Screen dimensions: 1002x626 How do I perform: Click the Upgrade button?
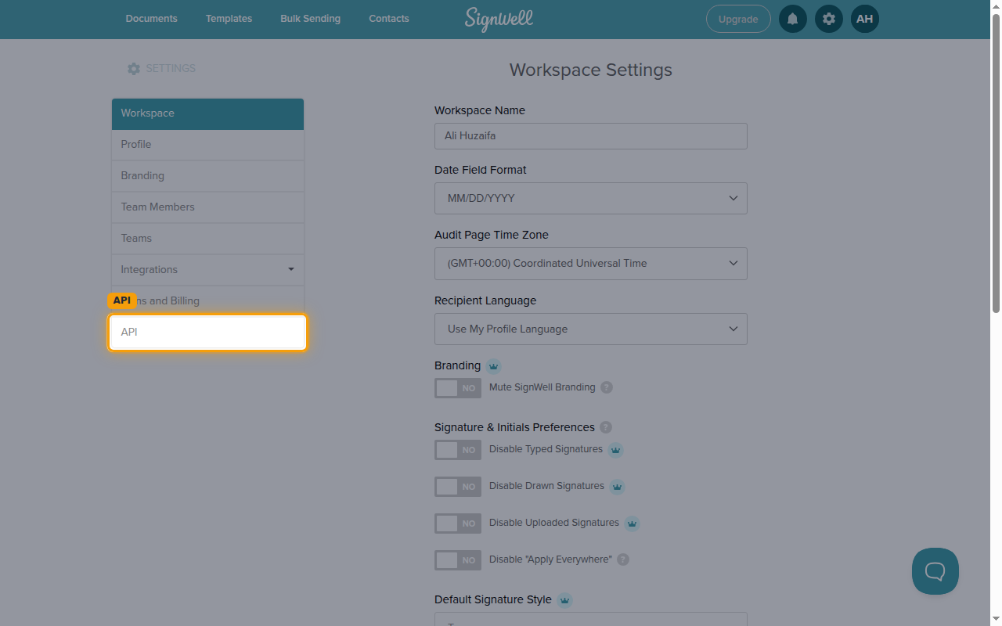coord(738,19)
